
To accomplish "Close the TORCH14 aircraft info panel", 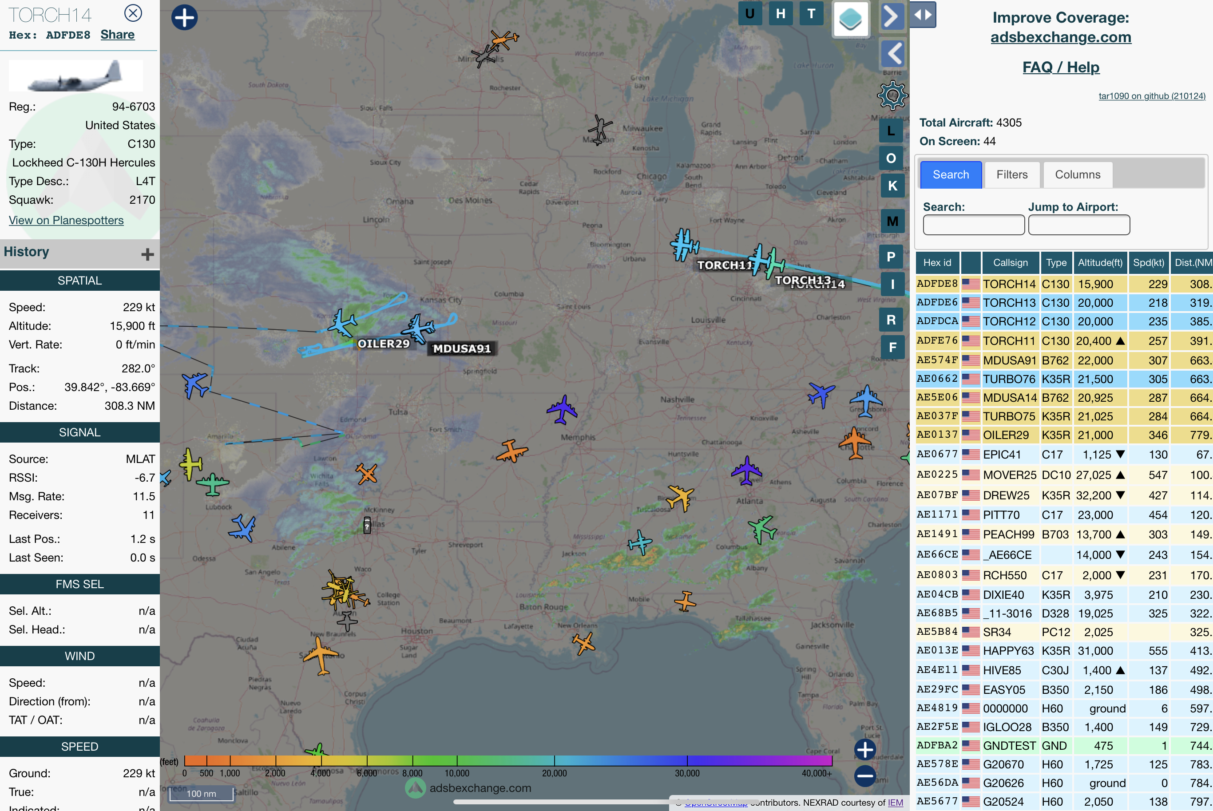I will [x=133, y=13].
